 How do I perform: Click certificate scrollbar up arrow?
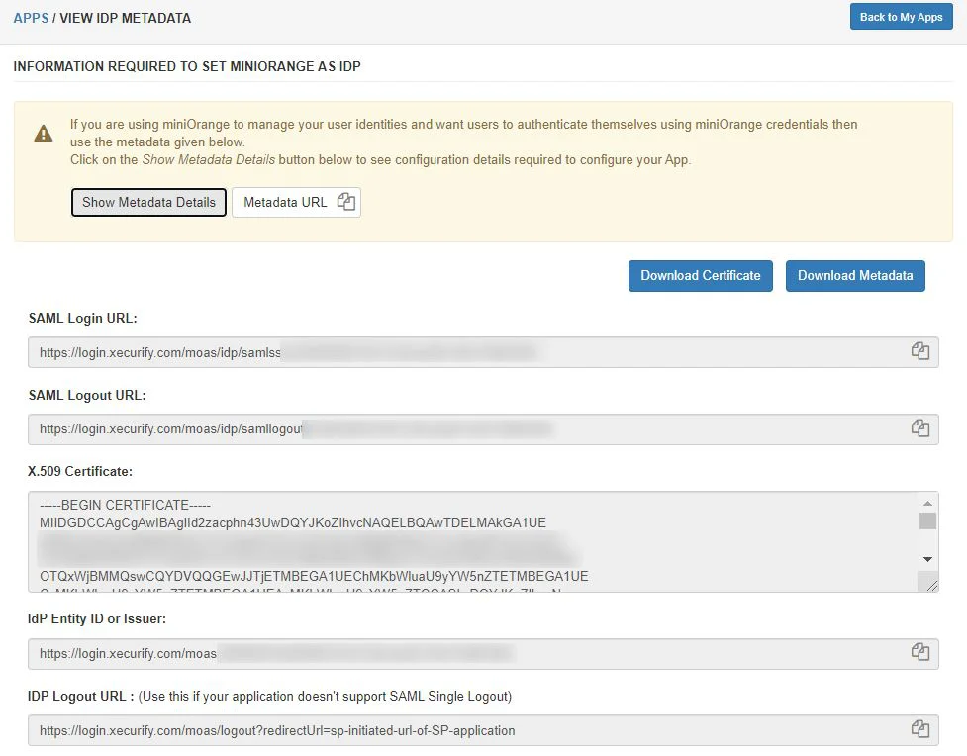[x=927, y=504]
